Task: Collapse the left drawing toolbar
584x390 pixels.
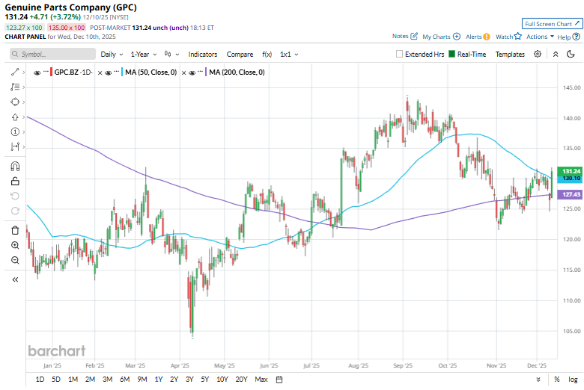Action: (15, 279)
